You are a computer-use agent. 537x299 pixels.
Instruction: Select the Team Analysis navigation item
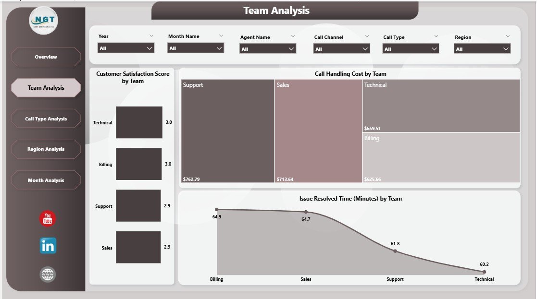tap(46, 87)
